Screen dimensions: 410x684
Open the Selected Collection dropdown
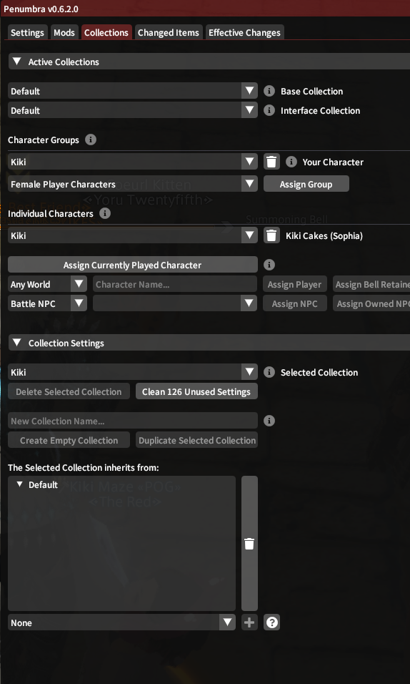pos(133,372)
